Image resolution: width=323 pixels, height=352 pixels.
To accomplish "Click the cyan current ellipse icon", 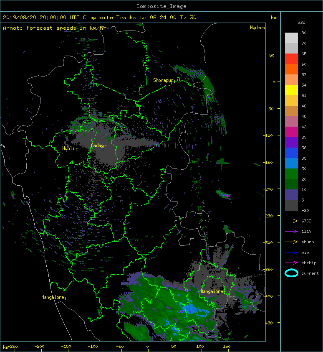I will click(291, 273).
